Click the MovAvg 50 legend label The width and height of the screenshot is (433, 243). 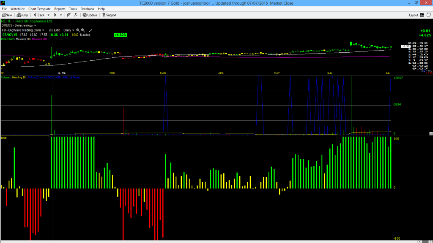pos(23,39)
